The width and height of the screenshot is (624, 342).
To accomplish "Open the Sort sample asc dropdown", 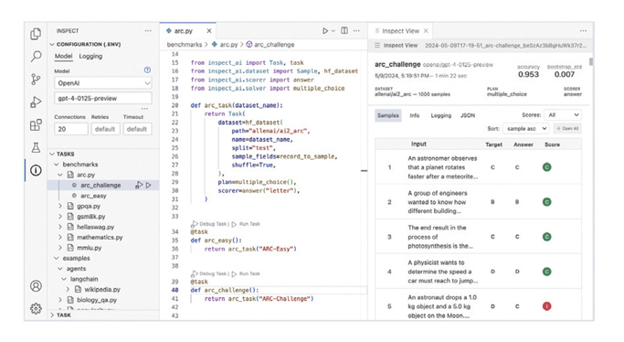I will pos(525,129).
